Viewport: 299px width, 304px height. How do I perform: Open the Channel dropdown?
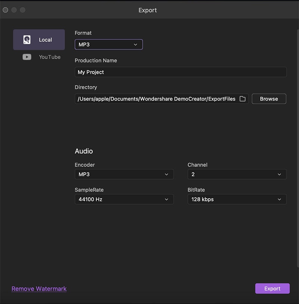point(237,174)
